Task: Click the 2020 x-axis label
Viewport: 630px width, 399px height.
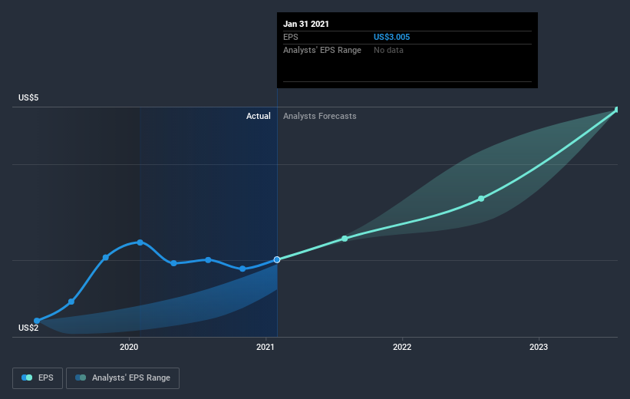Action: pos(129,347)
